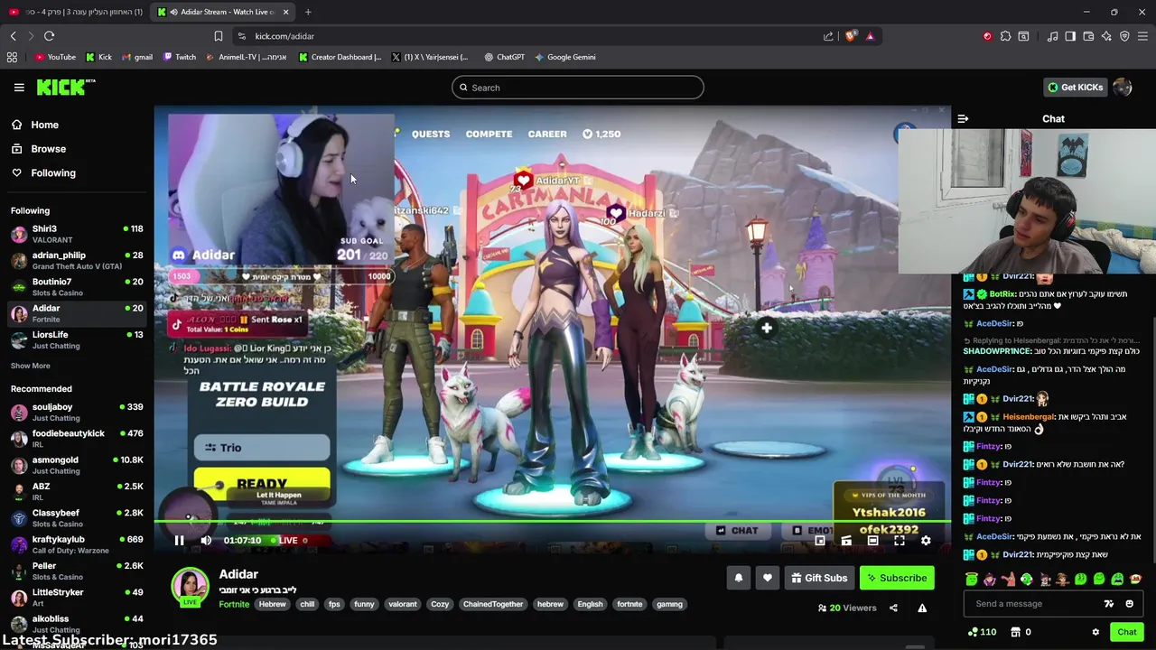The image size is (1156, 650).
Task: Open Brave VPN shield icon
Action: tap(1124, 36)
